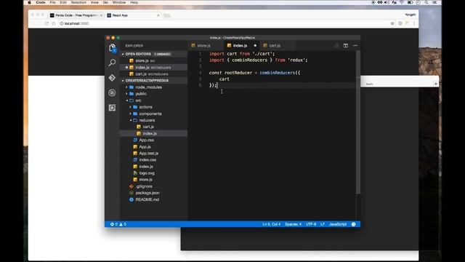Open .gitignore in the file tree
465x262 pixels.
click(x=153, y=186)
